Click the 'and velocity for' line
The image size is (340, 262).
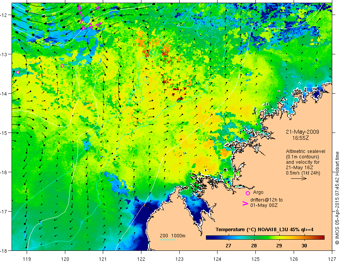[303, 162]
